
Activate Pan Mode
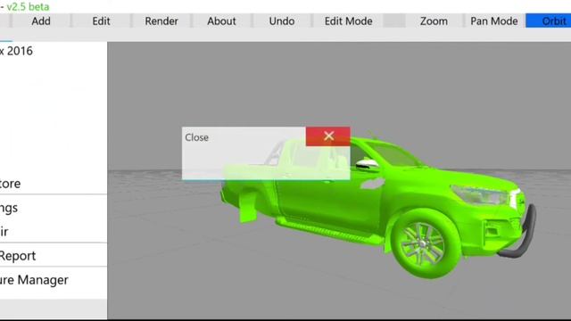point(494,21)
